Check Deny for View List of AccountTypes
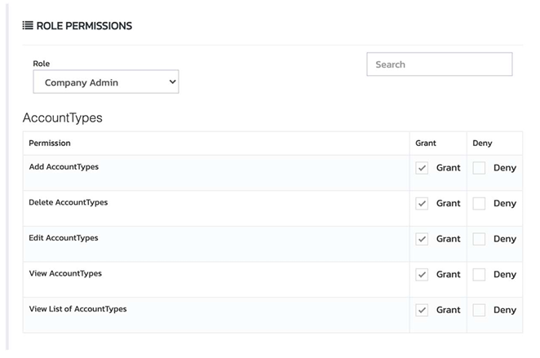Viewport: 540px width, 358px height. click(479, 310)
